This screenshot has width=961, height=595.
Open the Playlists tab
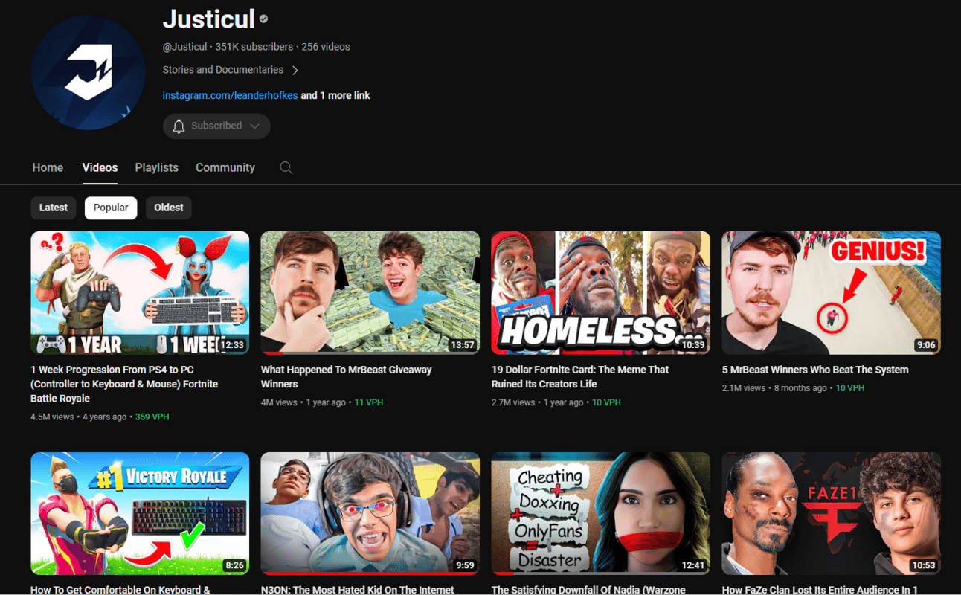tap(156, 167)
